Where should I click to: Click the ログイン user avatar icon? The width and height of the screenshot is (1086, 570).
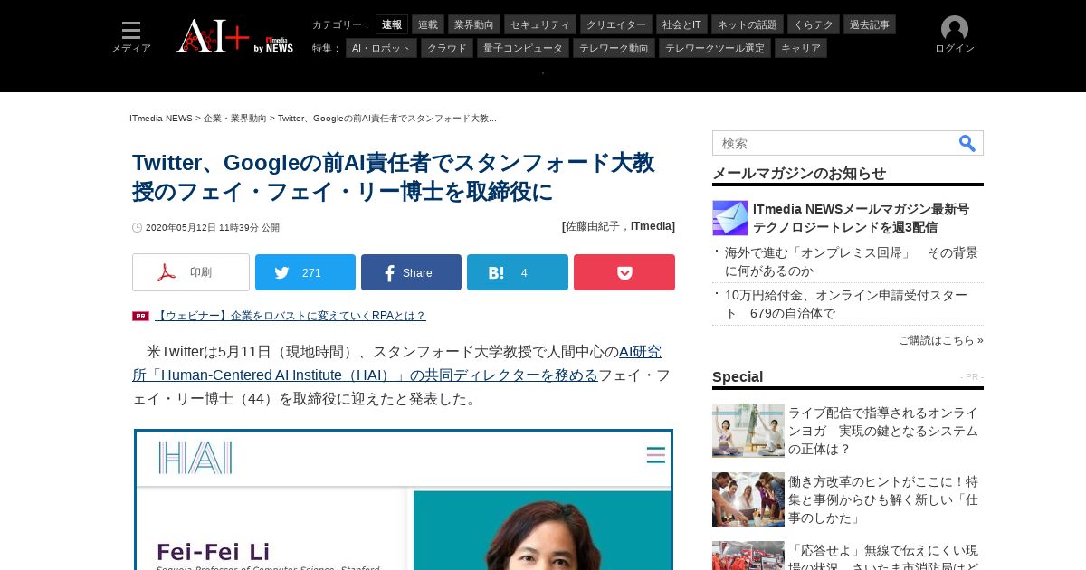955,29
